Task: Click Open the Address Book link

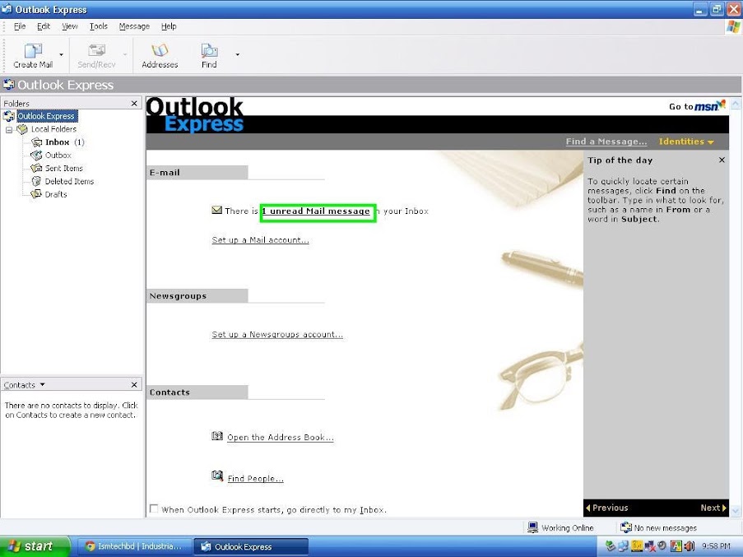Action: click(280, 437)
